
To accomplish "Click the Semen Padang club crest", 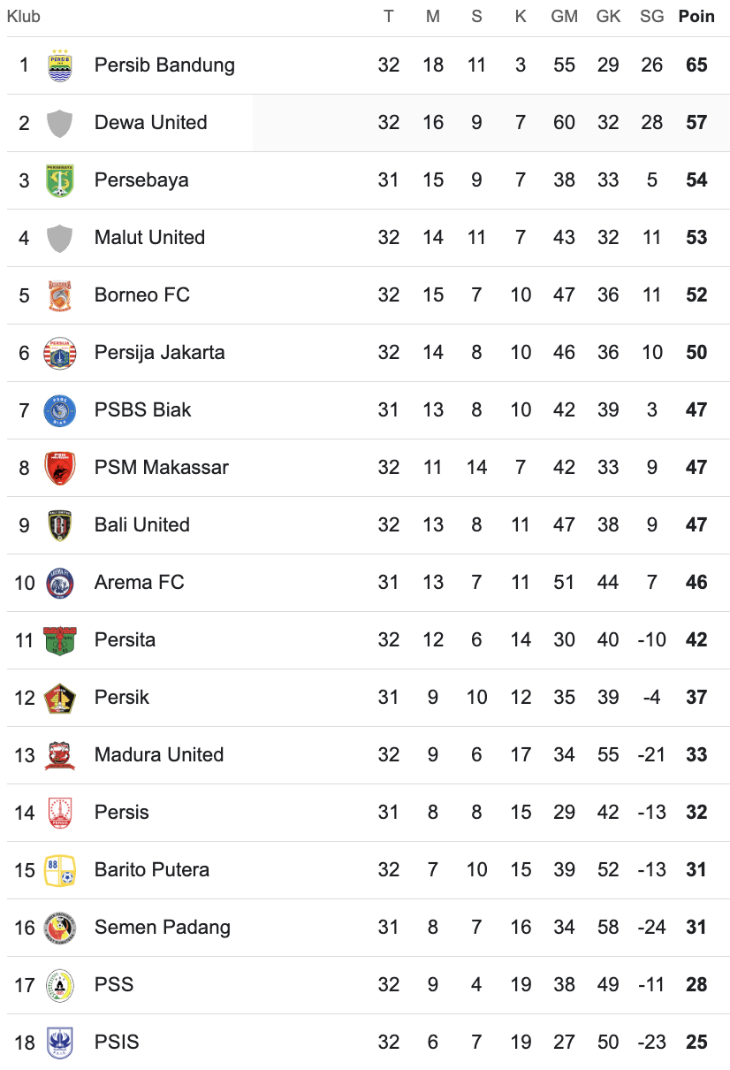I will click(60, 928).
